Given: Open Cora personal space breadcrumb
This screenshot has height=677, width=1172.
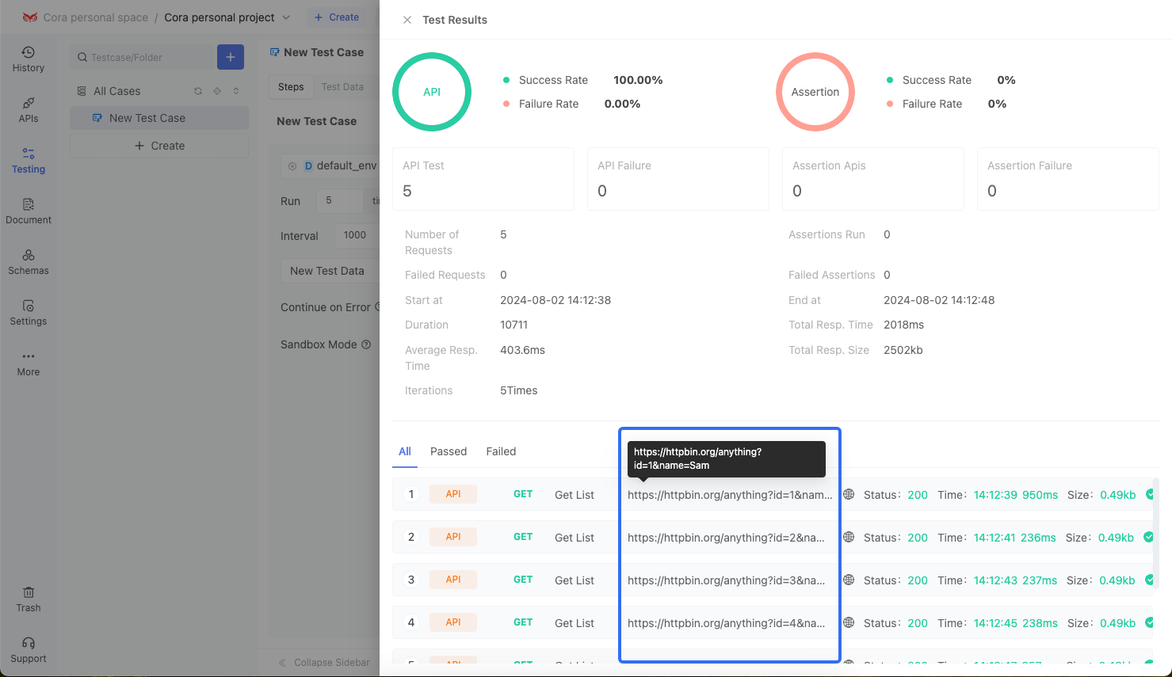Looking at the screenshot, I should [95, 17].
